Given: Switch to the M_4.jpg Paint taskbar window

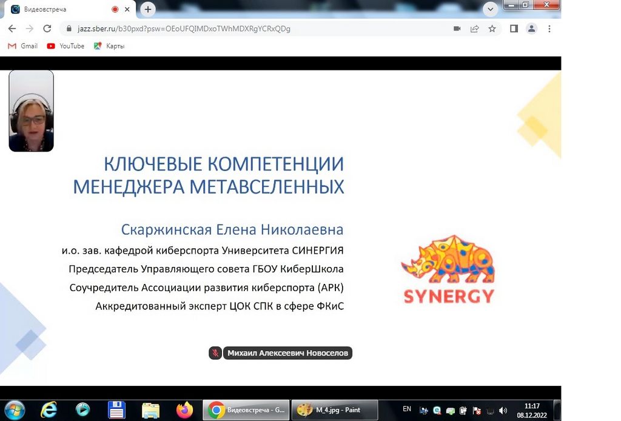Looking at the screenshot, I should click(334, 410).
